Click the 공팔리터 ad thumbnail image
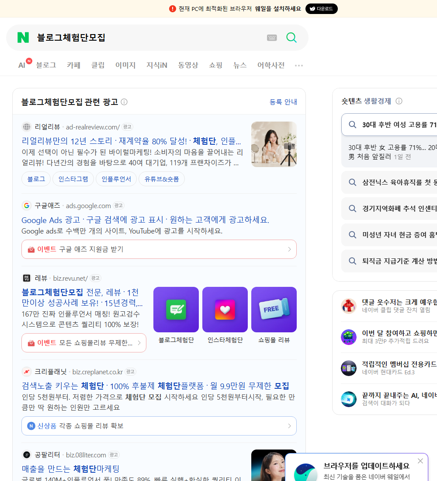This screenshot has width=437, height=481. tap(268, 465)
